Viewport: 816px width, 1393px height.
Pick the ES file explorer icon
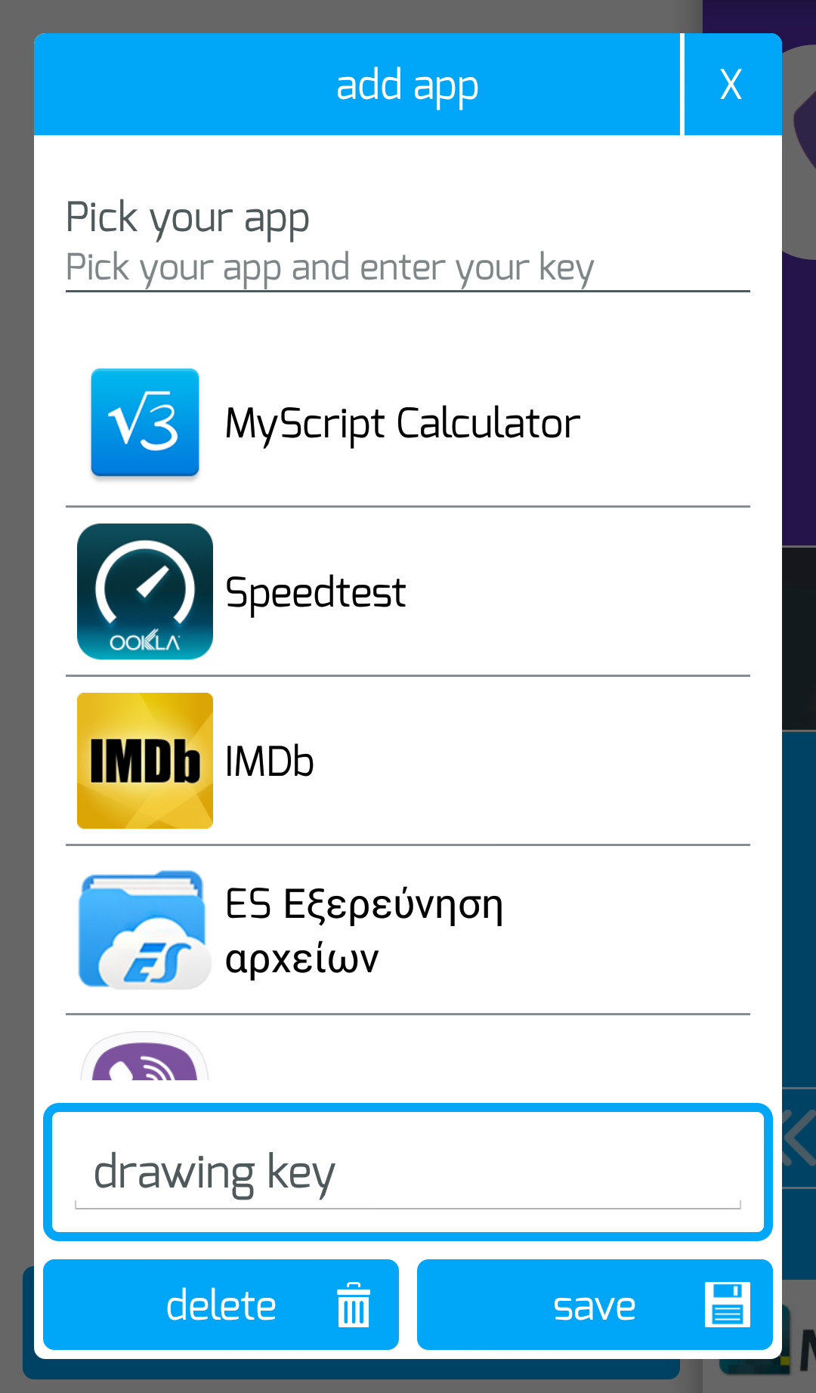click(145, 930)
